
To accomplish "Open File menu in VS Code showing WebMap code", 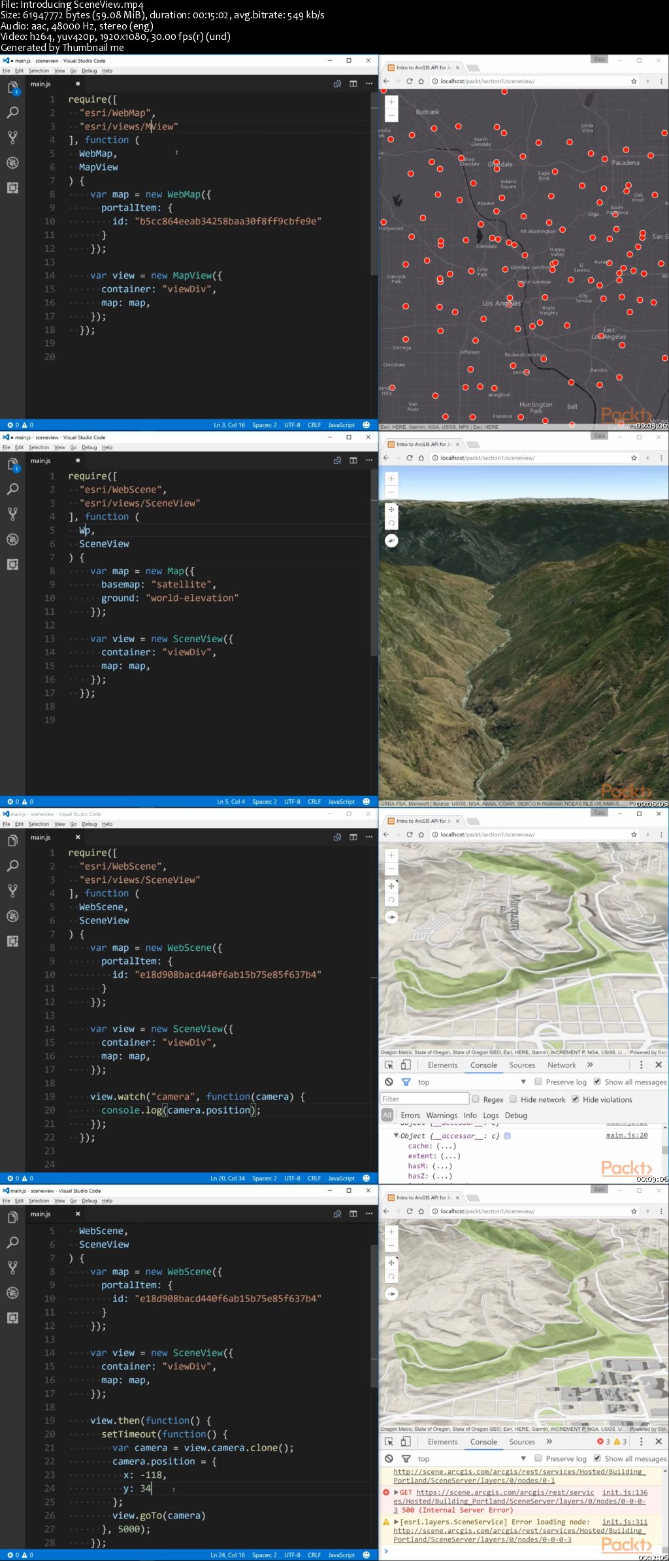I will [x=6, y=71].
